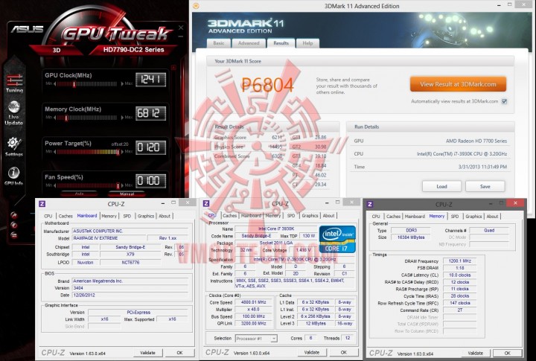Select the 3D mode tab in GPU Tweak
Image resolution: width=536 pixels, height=361 pixels.
coord(57,50)
